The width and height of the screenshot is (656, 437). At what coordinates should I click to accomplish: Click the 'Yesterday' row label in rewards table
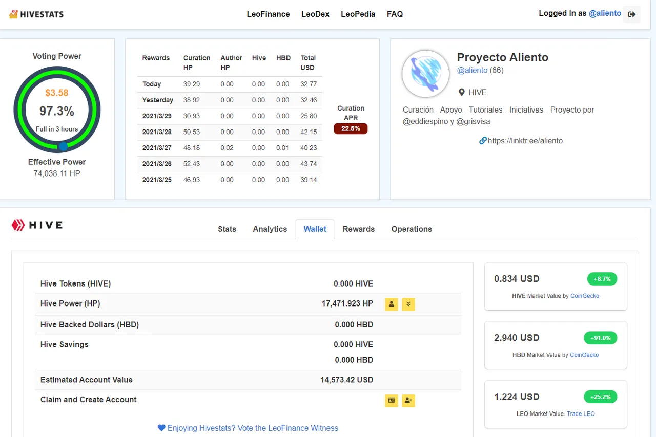click(x=158, y=100)
